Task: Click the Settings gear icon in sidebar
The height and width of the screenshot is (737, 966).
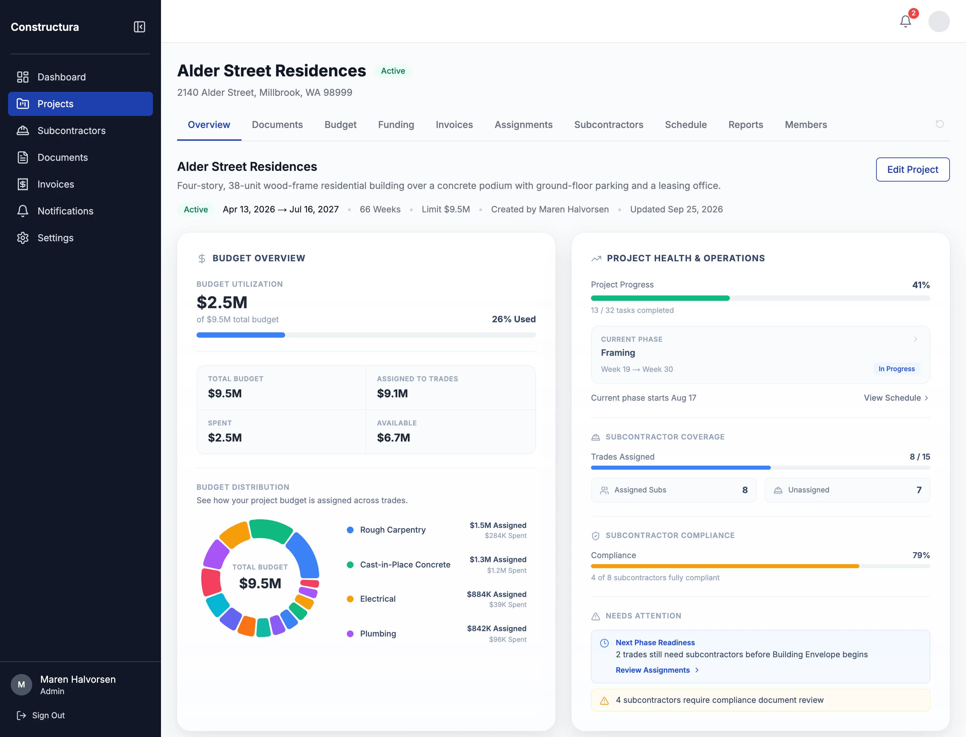Action: pyautogui.click(x=22, y=238)
